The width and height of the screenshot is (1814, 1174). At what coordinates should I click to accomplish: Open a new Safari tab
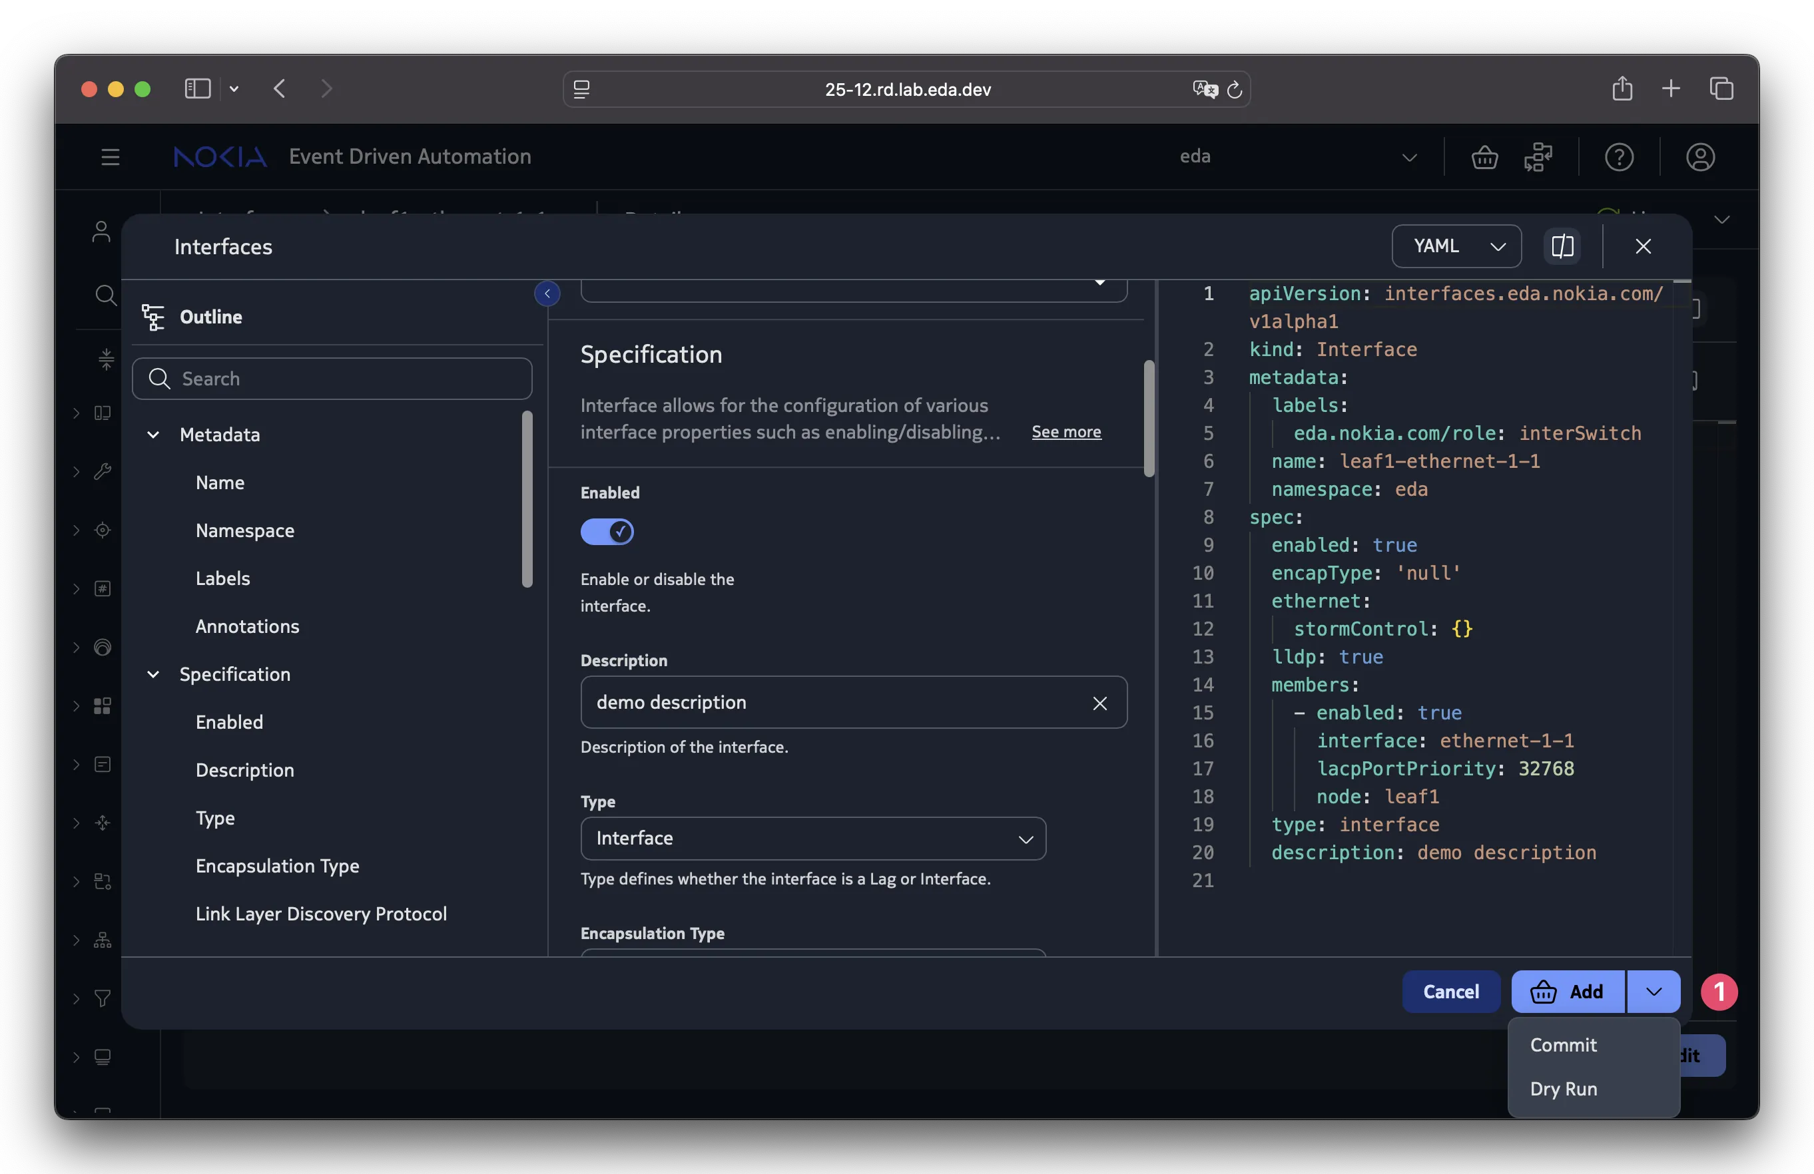click(1671, 89)
